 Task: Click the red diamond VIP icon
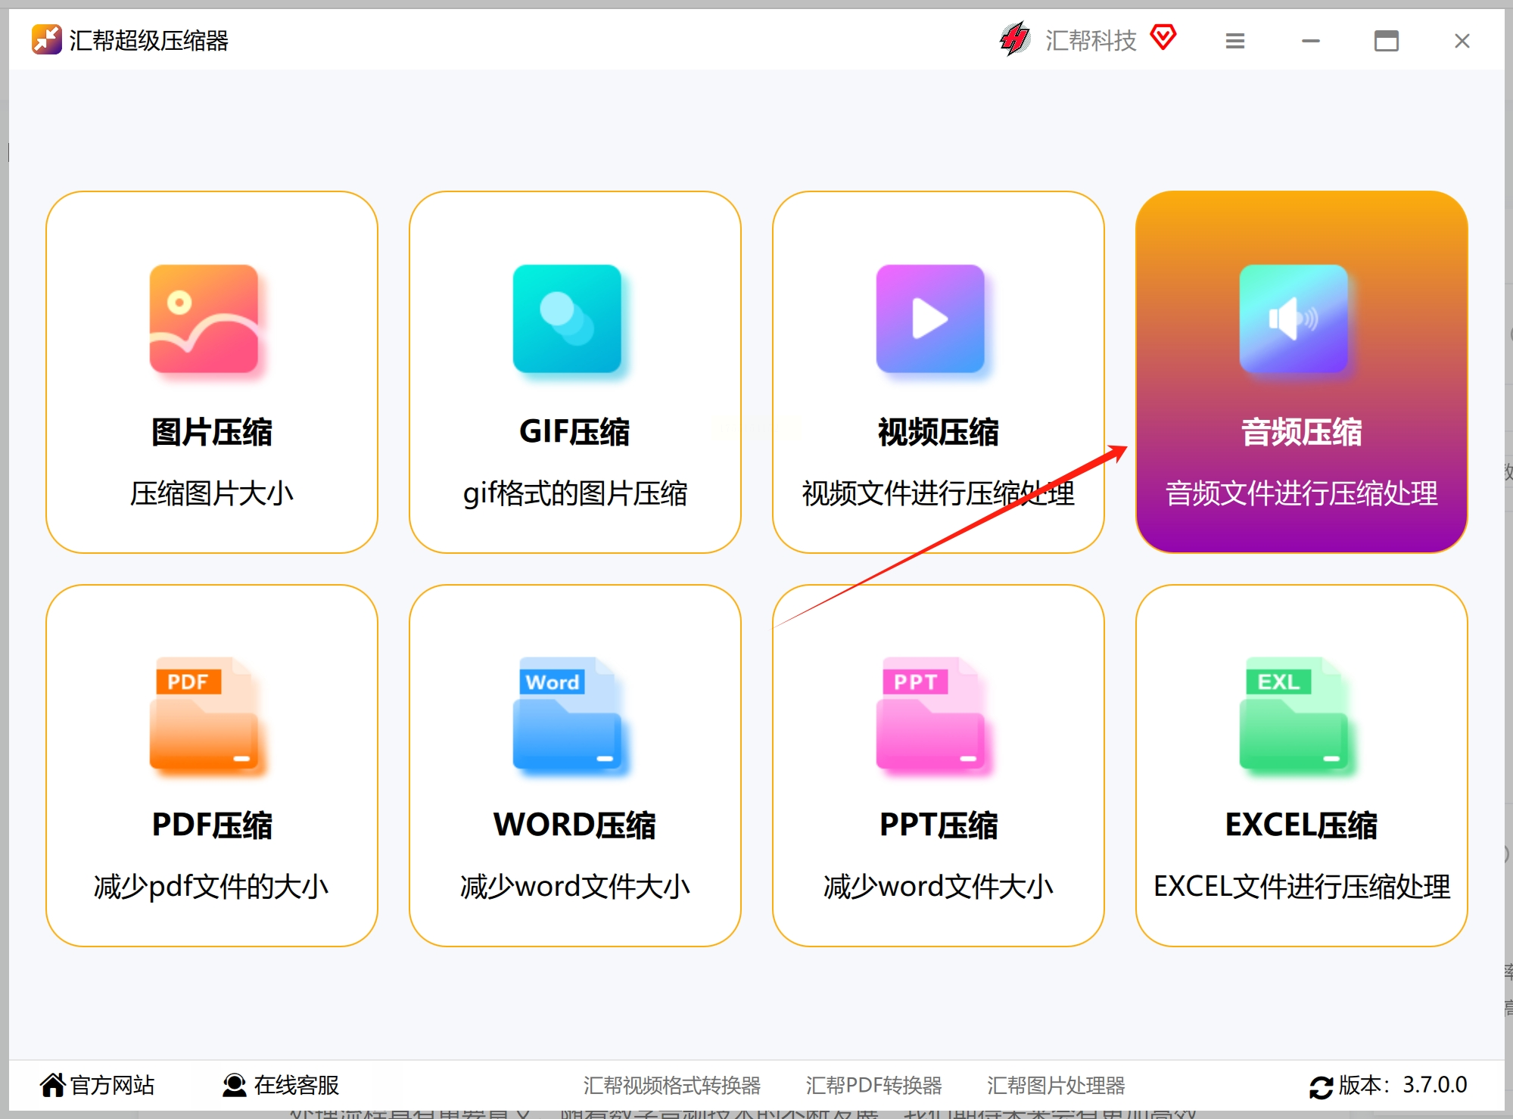point(1163,36)
